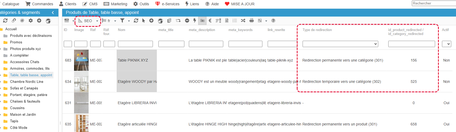
Task: Click the shuffle arrows icon in toolbar
Action: coord(243,21)
